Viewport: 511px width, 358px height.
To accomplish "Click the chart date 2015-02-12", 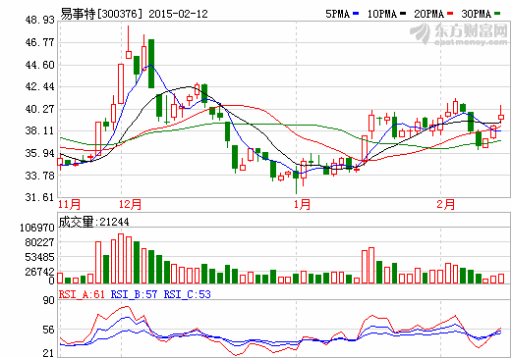I will click(178, 14).
